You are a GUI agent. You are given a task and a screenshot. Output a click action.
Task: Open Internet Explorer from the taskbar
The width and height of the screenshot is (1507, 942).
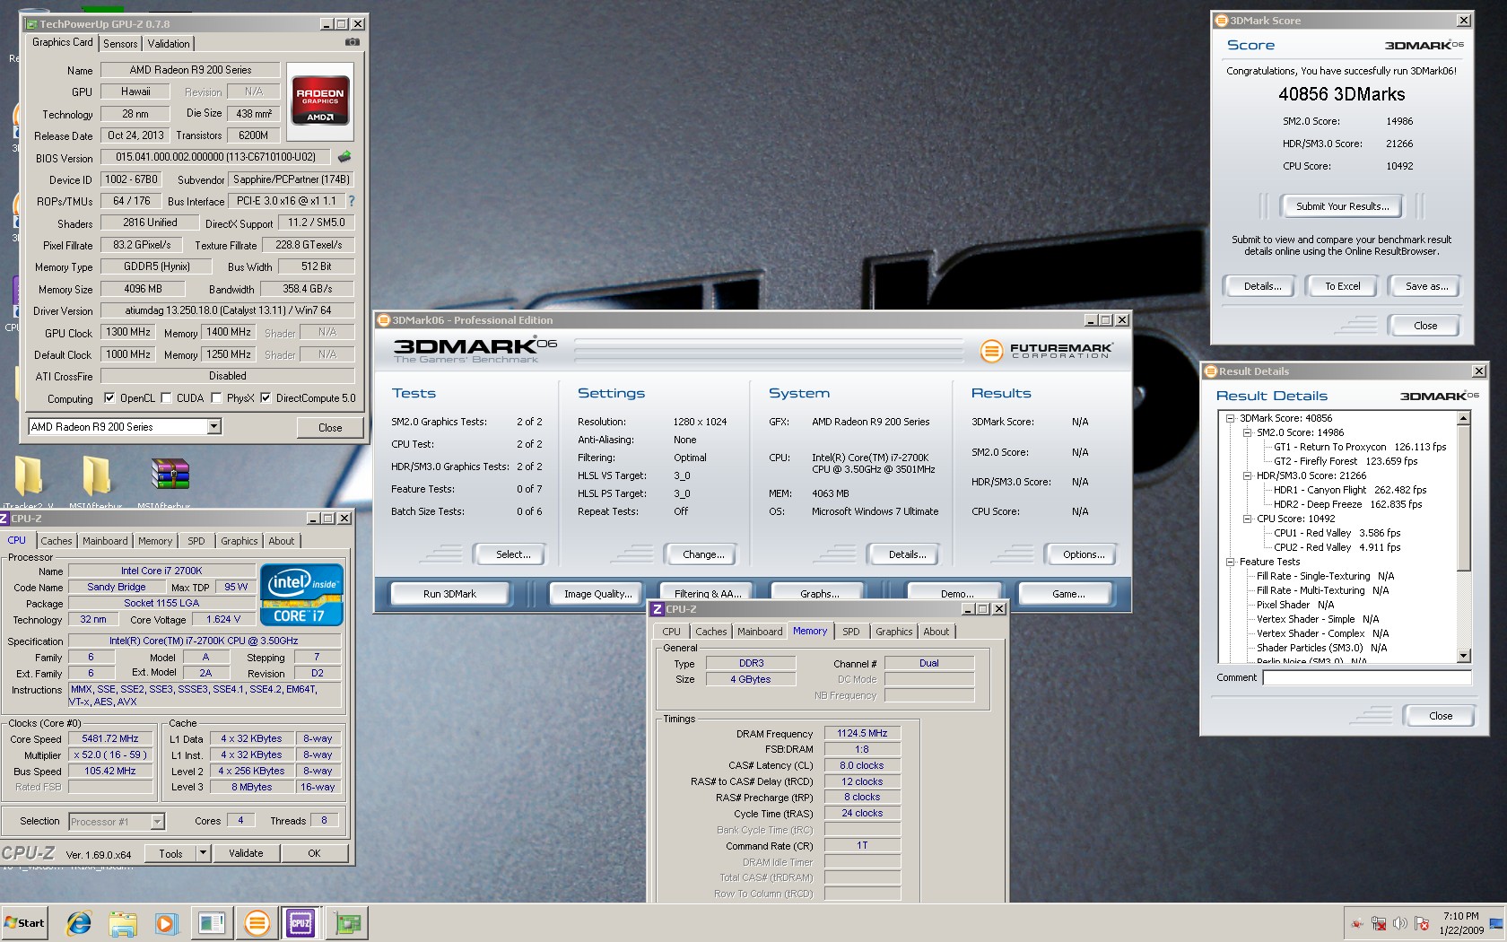click(79, 923)
